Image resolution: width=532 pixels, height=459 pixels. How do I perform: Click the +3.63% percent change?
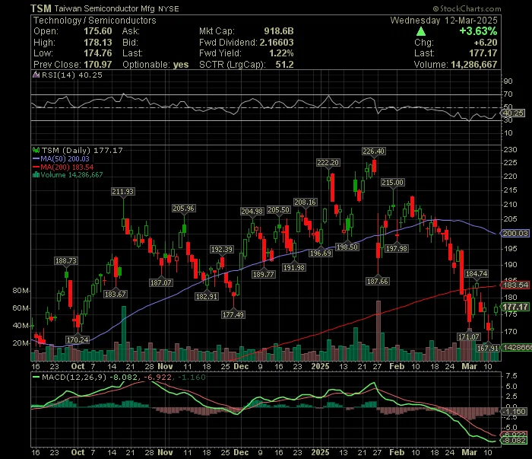(x=478, y=31)
